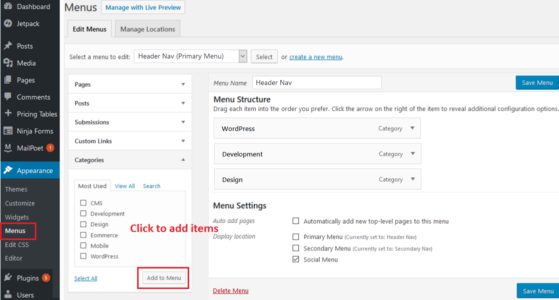Enable automatically add new top-level pages
This screenshot has width=559, height=300.
pyautogui.click(x=296, y=221)
